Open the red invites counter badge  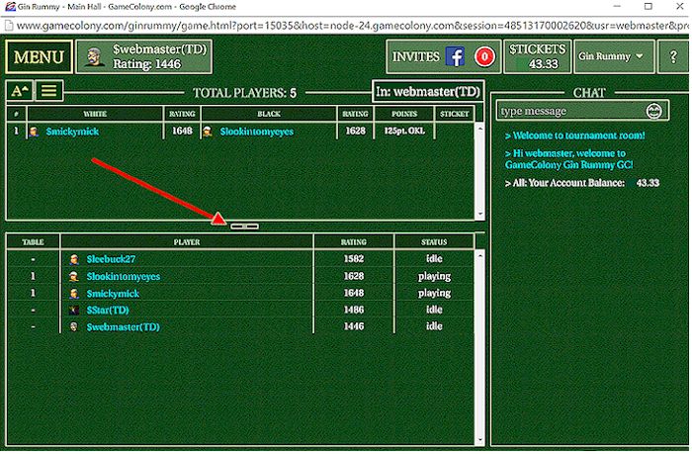[484, 57]
